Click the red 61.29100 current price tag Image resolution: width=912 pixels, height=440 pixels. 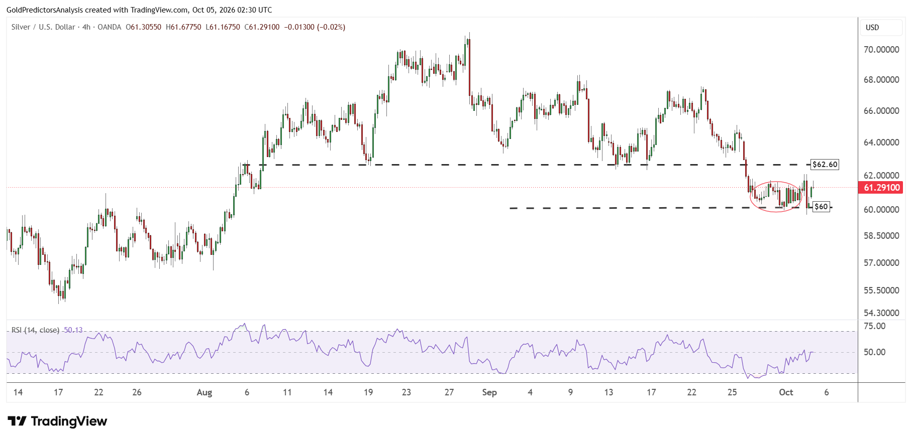[x=882, y=188]
